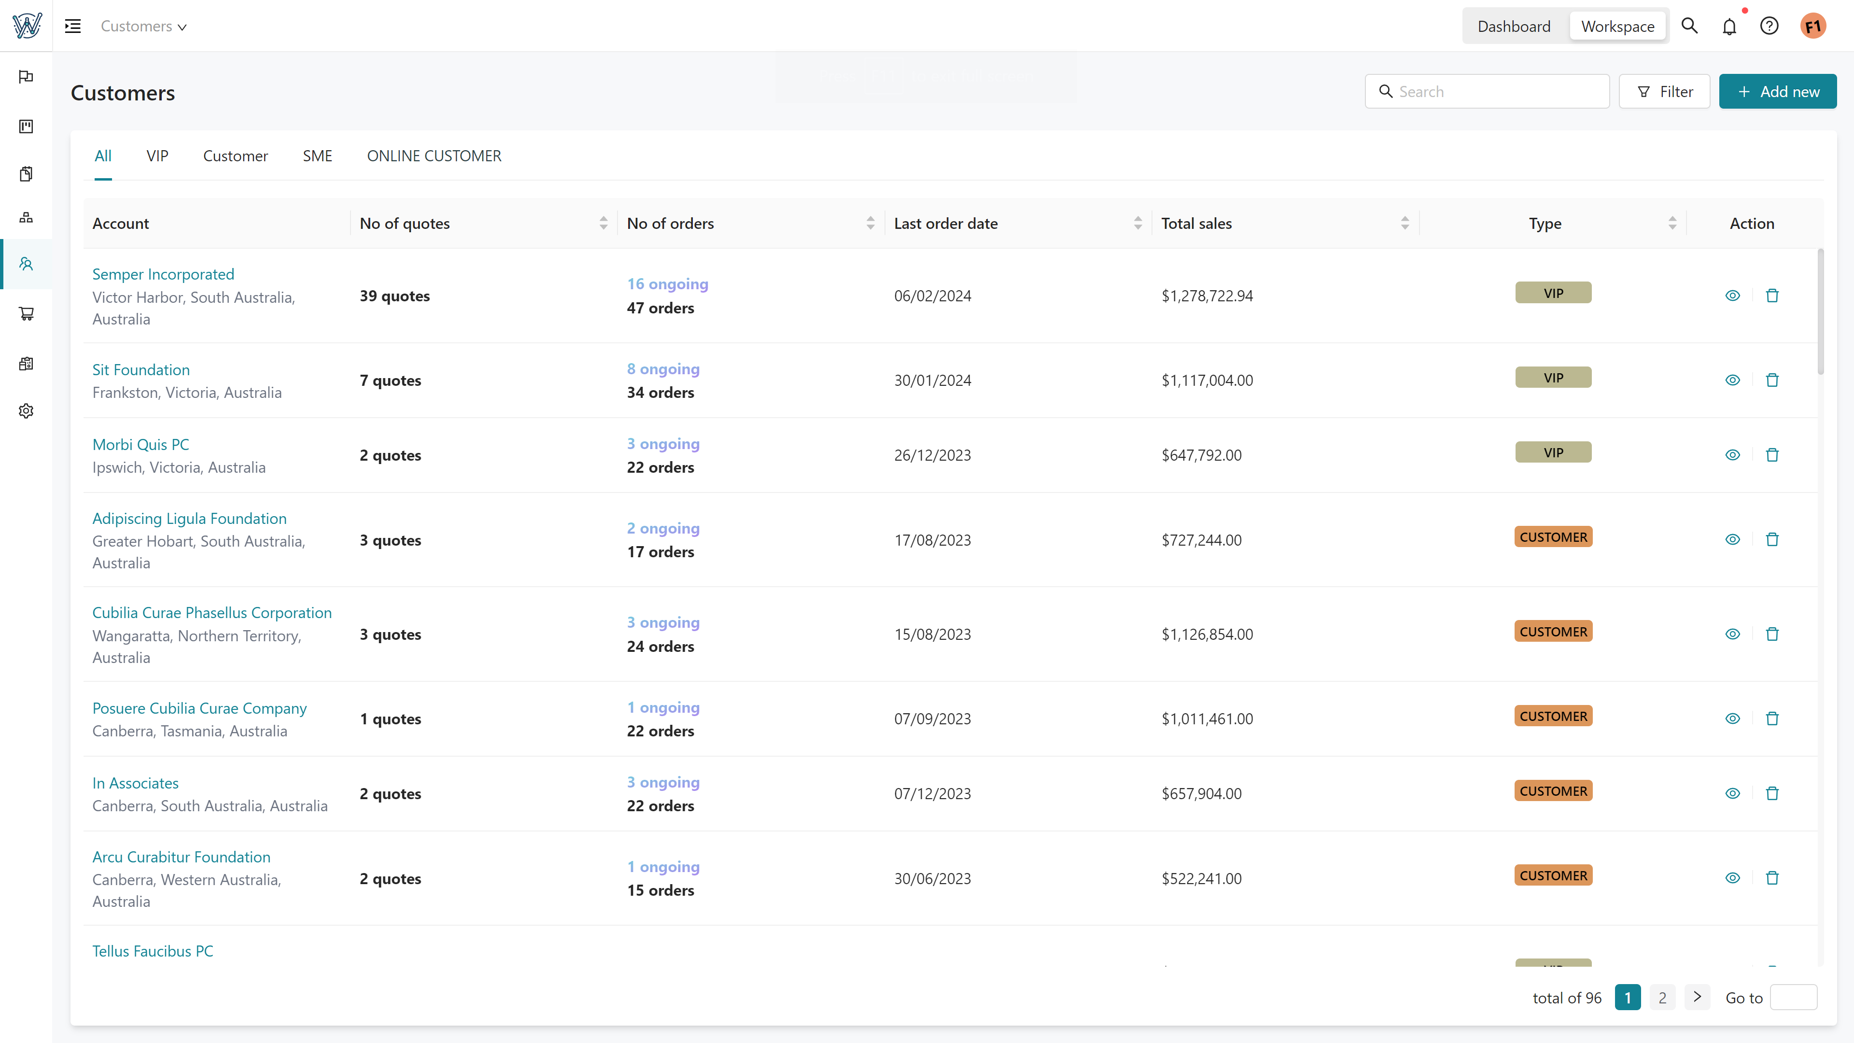Image resolution: width=1854 pixels, height=1043 pixels.
Task: Click the delete trash icon for Morbi Quis PC
Action: pos(1772,455)
